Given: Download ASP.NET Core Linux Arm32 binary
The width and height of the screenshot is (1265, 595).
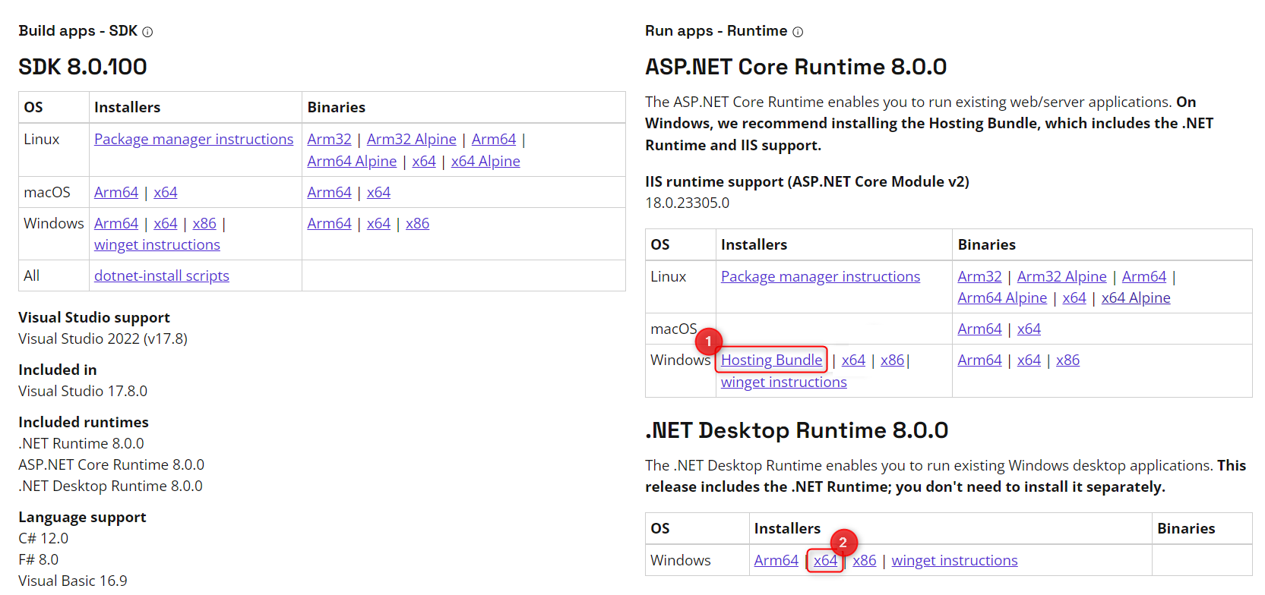Looking at the screenshot, I should [x=979, y=276].
